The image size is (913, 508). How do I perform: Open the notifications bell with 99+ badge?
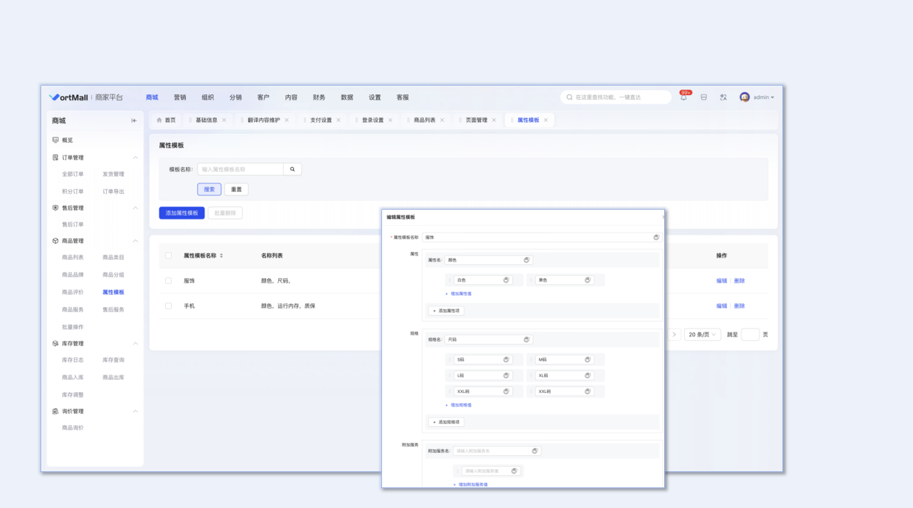pos(684,97)
